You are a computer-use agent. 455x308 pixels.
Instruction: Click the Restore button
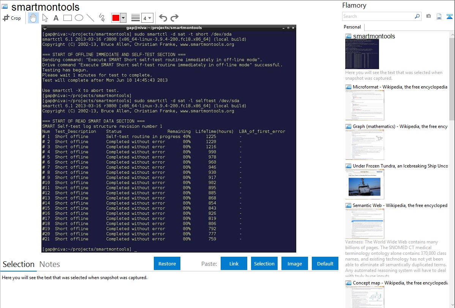167,264
